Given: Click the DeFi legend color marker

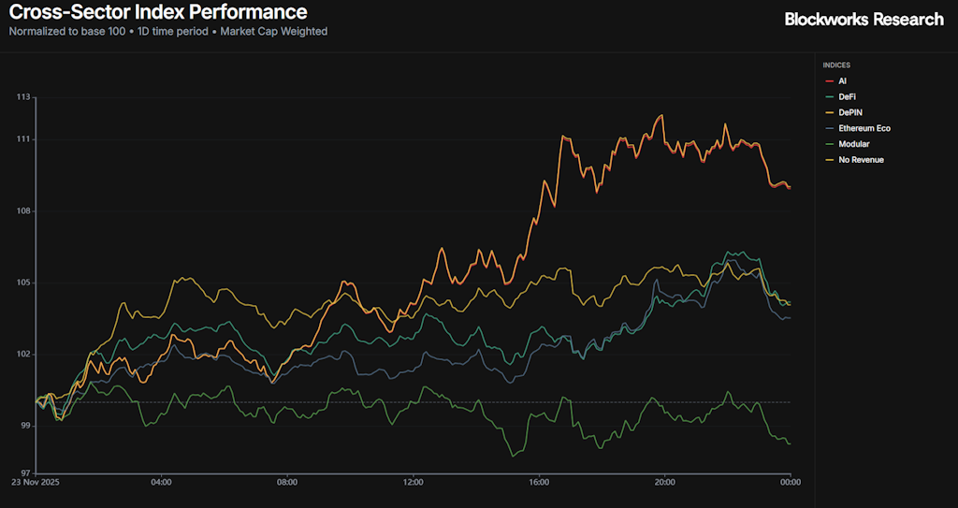Looking at the screenshot, I should tap(829, 97).
